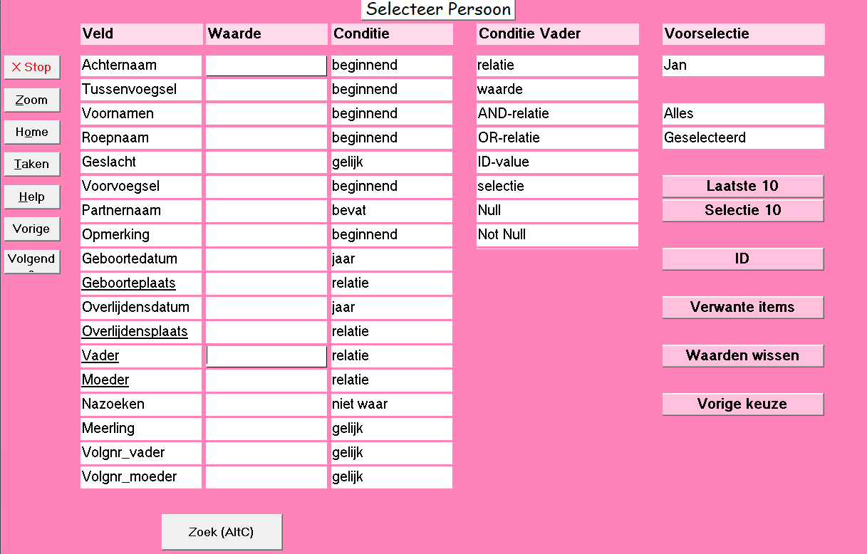Select 'AND-relatie' condition

pos(557,114)
